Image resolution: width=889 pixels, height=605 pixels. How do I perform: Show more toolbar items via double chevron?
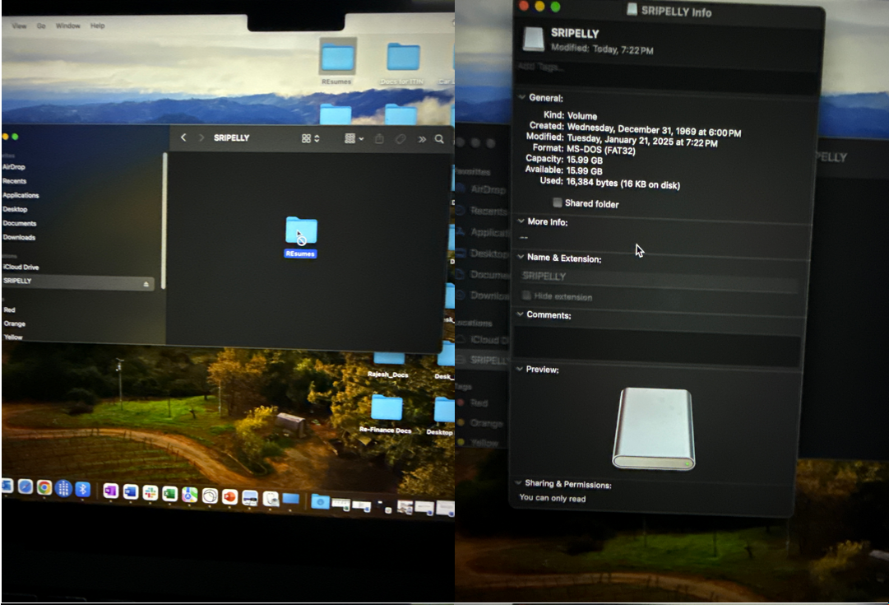(422, 139)
